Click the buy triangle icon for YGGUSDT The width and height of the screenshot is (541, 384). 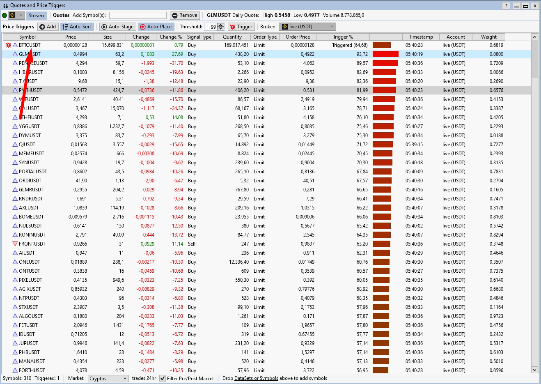tap(15, 126)
